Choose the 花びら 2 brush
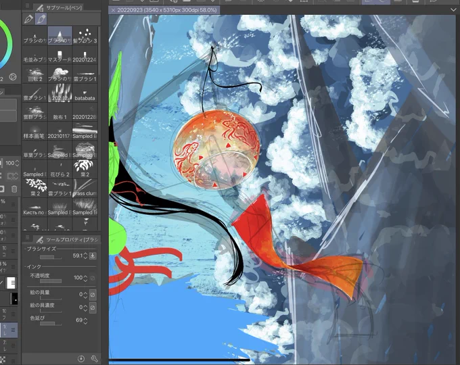Screen dimensions: 460x365 [x=60, y=169]
